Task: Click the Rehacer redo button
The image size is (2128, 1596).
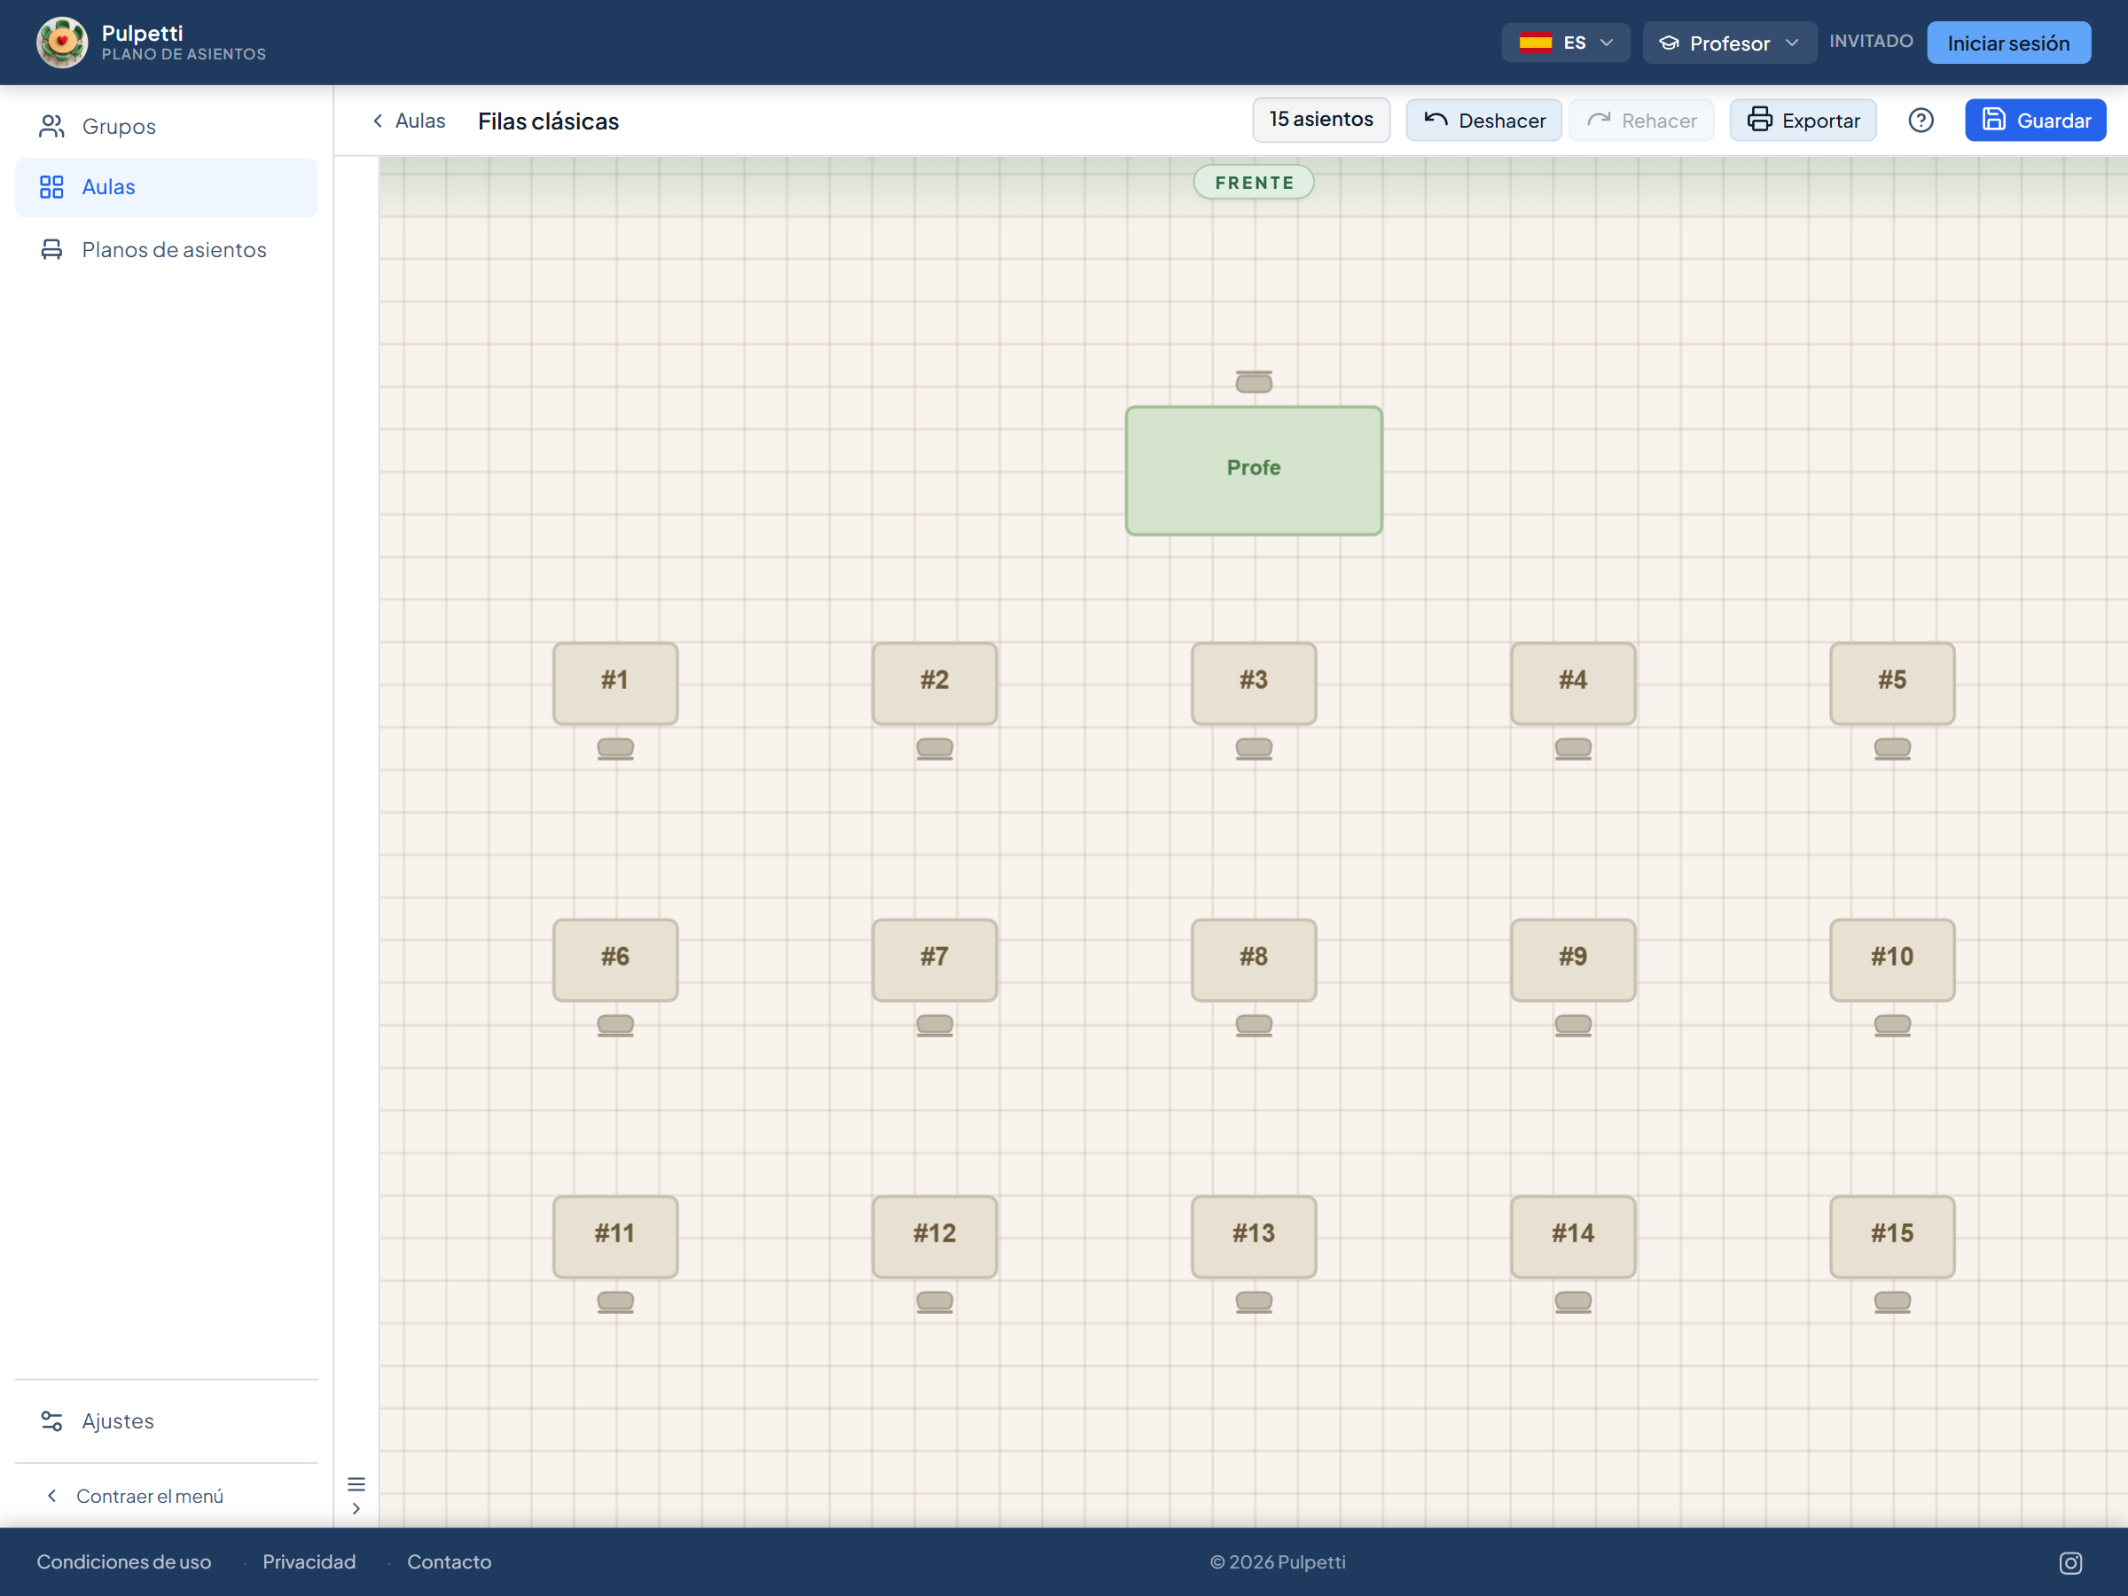Action: 1641,121
